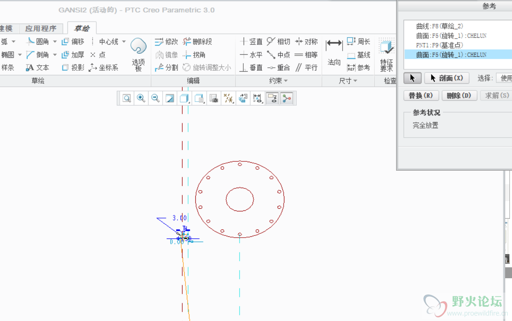Viewport: 512px width, 321px height.
Task: Select the PNT1:F9(基准点) reference row
Action: [x=458, y=45]
